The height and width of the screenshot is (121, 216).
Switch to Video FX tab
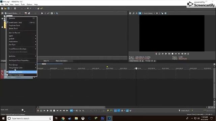46,61
